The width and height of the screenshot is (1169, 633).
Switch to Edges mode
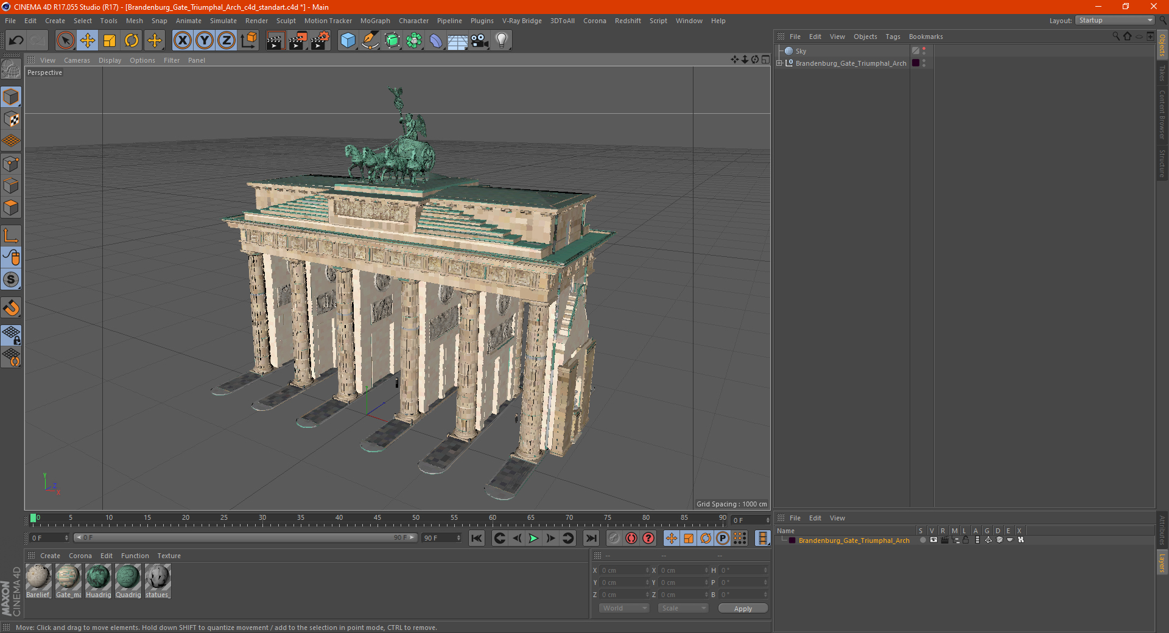coord(11,186)
